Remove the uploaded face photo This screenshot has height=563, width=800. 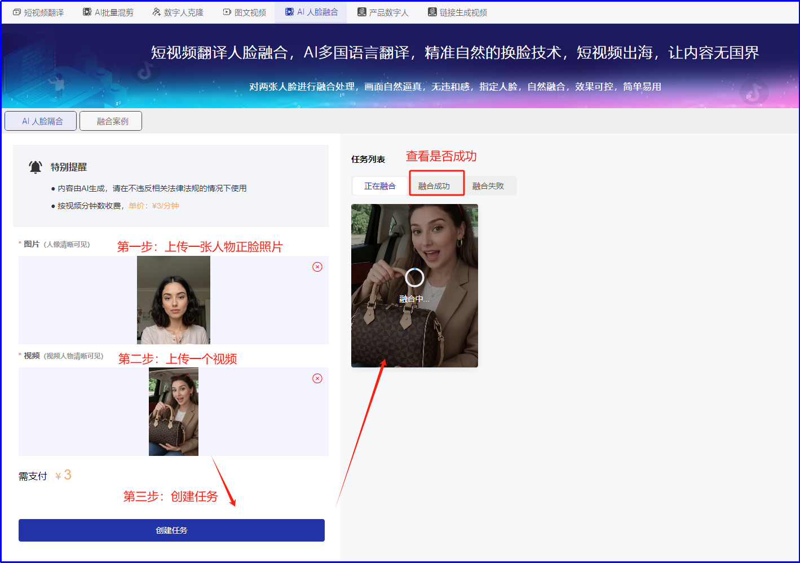pos(317,267)
